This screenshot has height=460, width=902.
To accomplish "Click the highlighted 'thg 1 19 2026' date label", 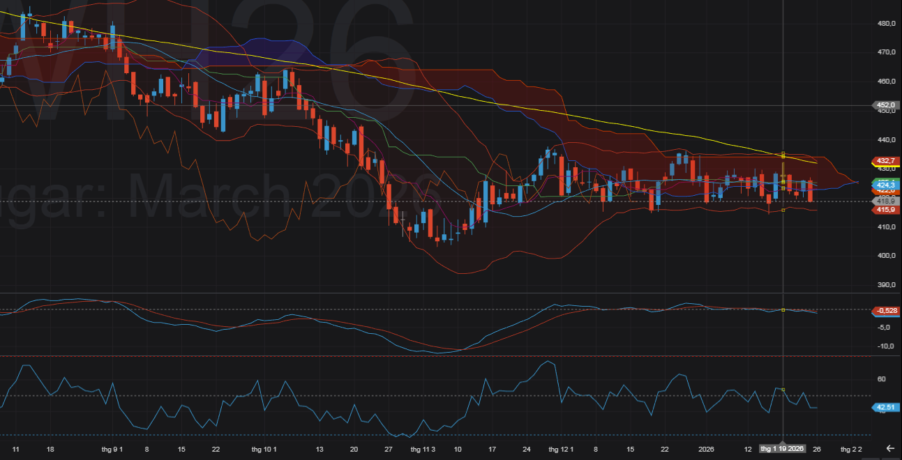I will 783,449.
